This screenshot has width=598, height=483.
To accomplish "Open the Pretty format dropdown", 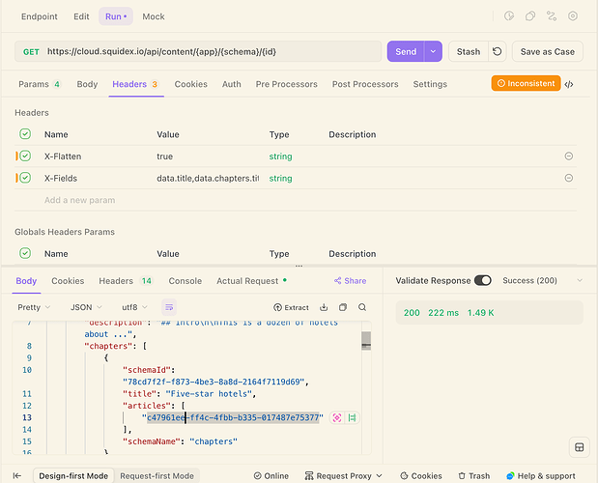I will click(34, 307).
